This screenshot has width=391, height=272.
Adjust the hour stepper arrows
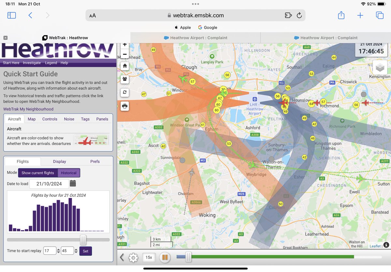pos(59,251)
